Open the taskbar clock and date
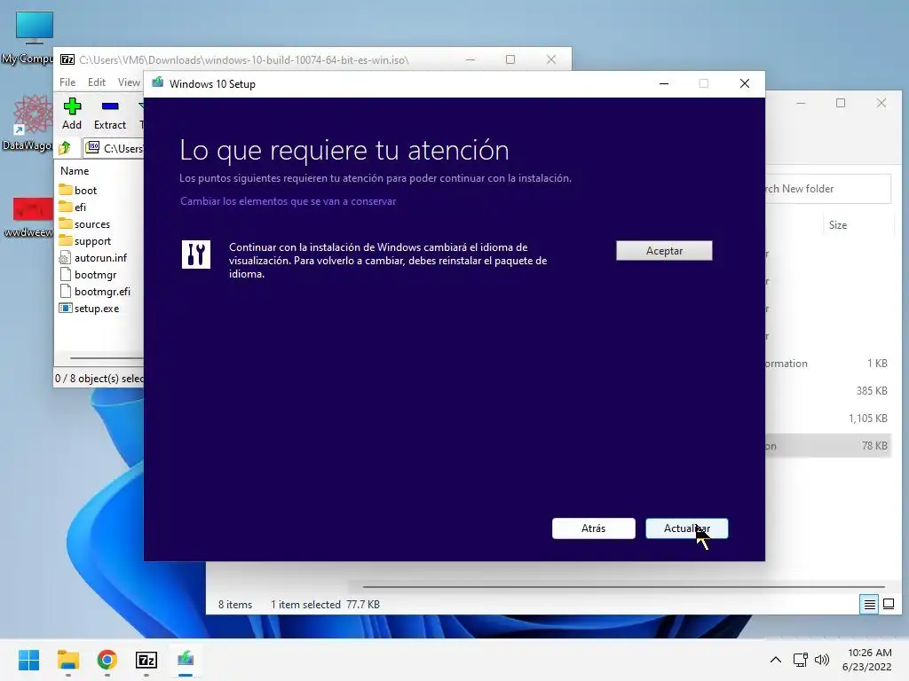The image size is (909, 681). point(867,660)
